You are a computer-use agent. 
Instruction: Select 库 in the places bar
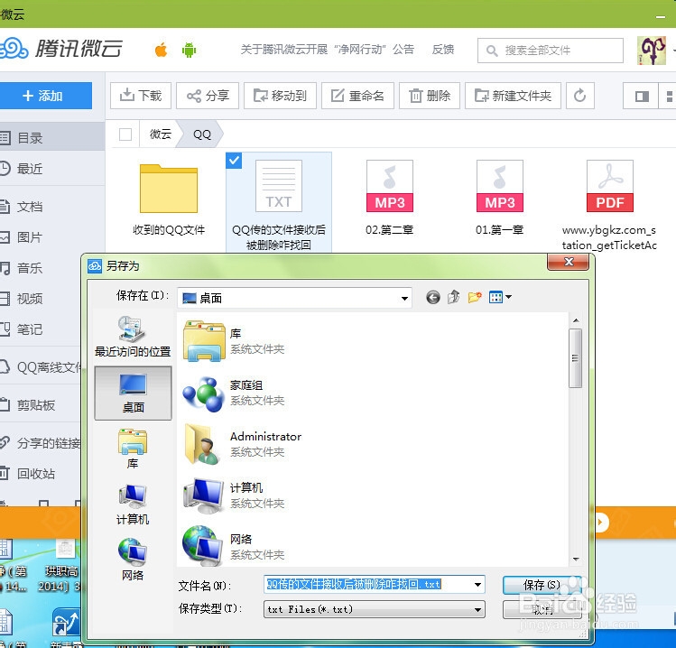pyautogui.click(x=133, y=449)
